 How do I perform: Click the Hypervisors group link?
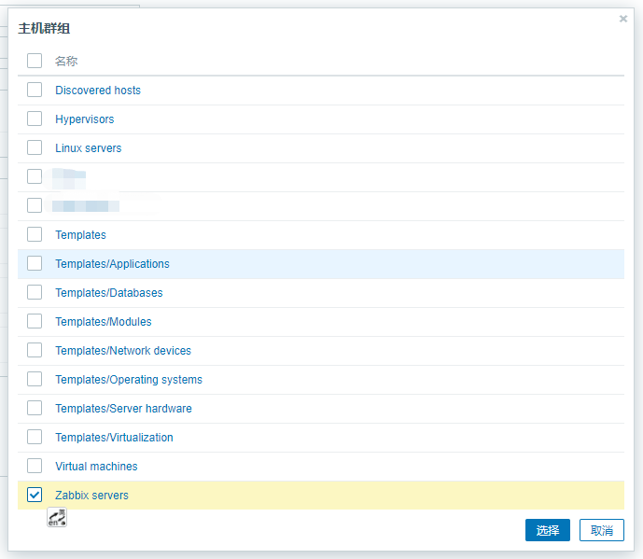(85, 119)
